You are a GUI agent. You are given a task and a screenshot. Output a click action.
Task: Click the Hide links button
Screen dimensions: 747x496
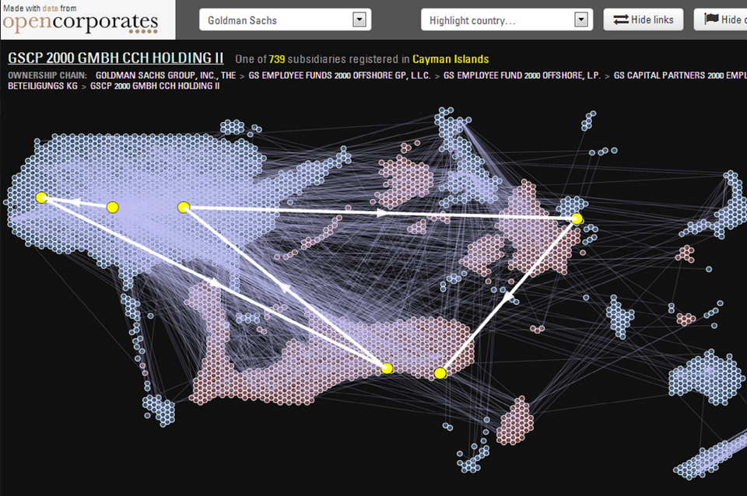[644, 19]
